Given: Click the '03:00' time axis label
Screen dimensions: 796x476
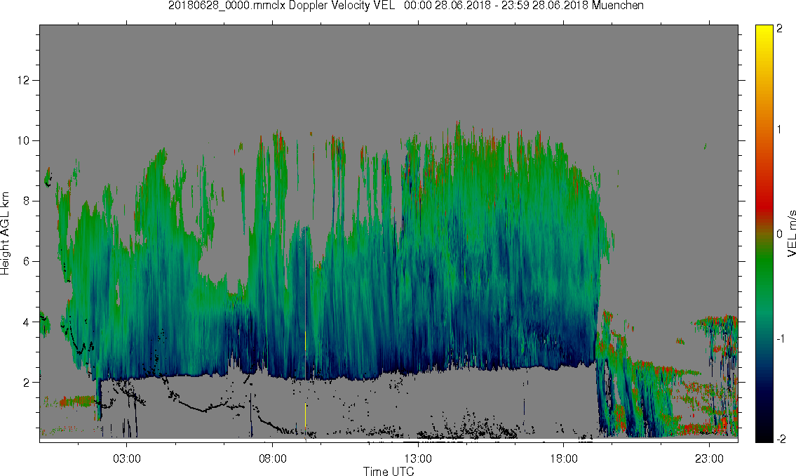Looking at the screenshot, I should pyautogui.click(x=126, y=458).
